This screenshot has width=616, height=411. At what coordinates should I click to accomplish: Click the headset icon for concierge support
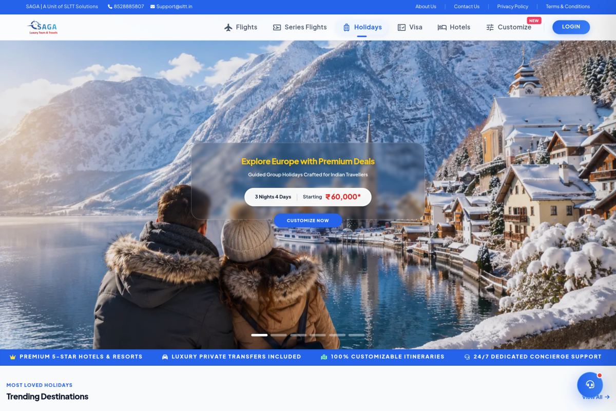[467, 357]
